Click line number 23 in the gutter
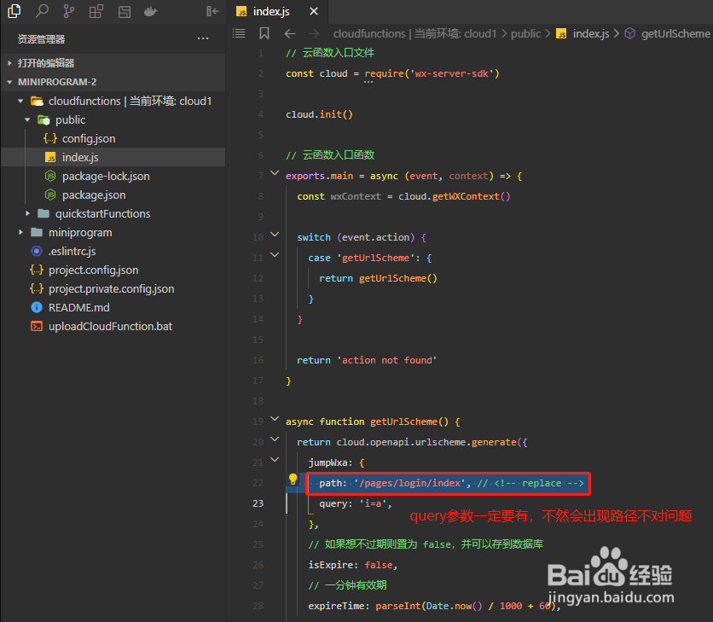Image resolution: width=713 pixels, height=622 pixels. 258,503
